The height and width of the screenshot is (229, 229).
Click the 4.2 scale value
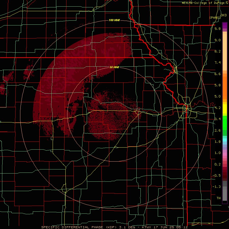(x=218, y=108)
